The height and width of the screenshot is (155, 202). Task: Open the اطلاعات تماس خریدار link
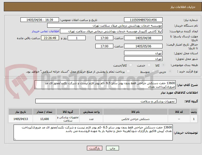click(x=45, y=31)
